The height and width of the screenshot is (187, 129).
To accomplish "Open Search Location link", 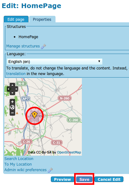I will (19, 159).
